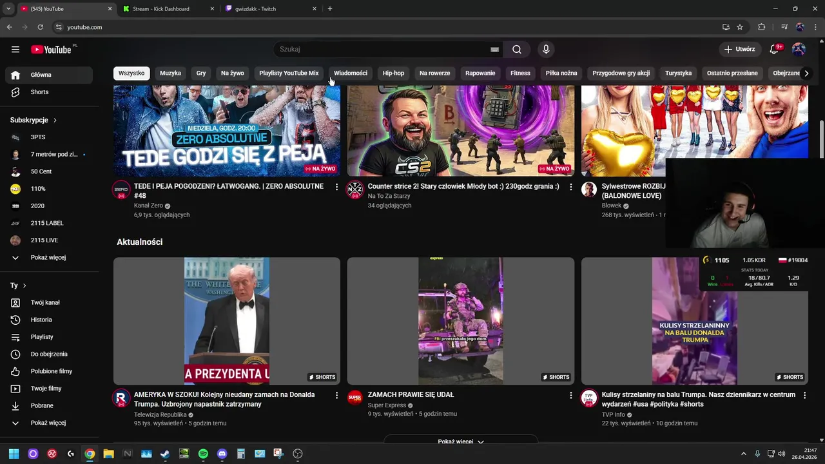
Task: Open the on-screen keyboard icon in search
Action: tap(494, 50)
